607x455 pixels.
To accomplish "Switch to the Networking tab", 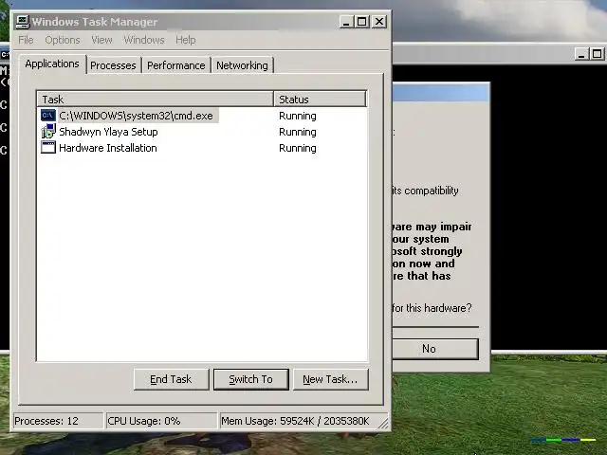I will (x=242, y=65).
